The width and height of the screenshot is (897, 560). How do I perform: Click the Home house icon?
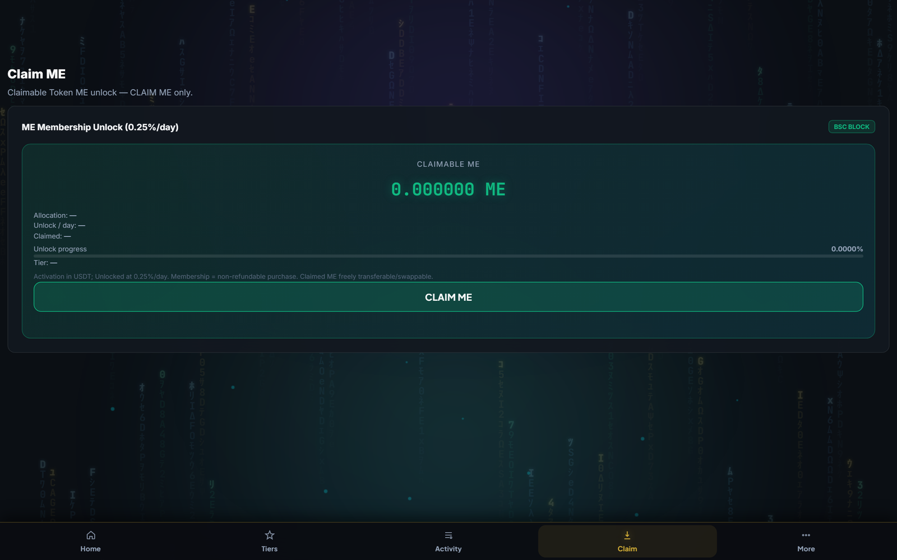pos(90,535)
